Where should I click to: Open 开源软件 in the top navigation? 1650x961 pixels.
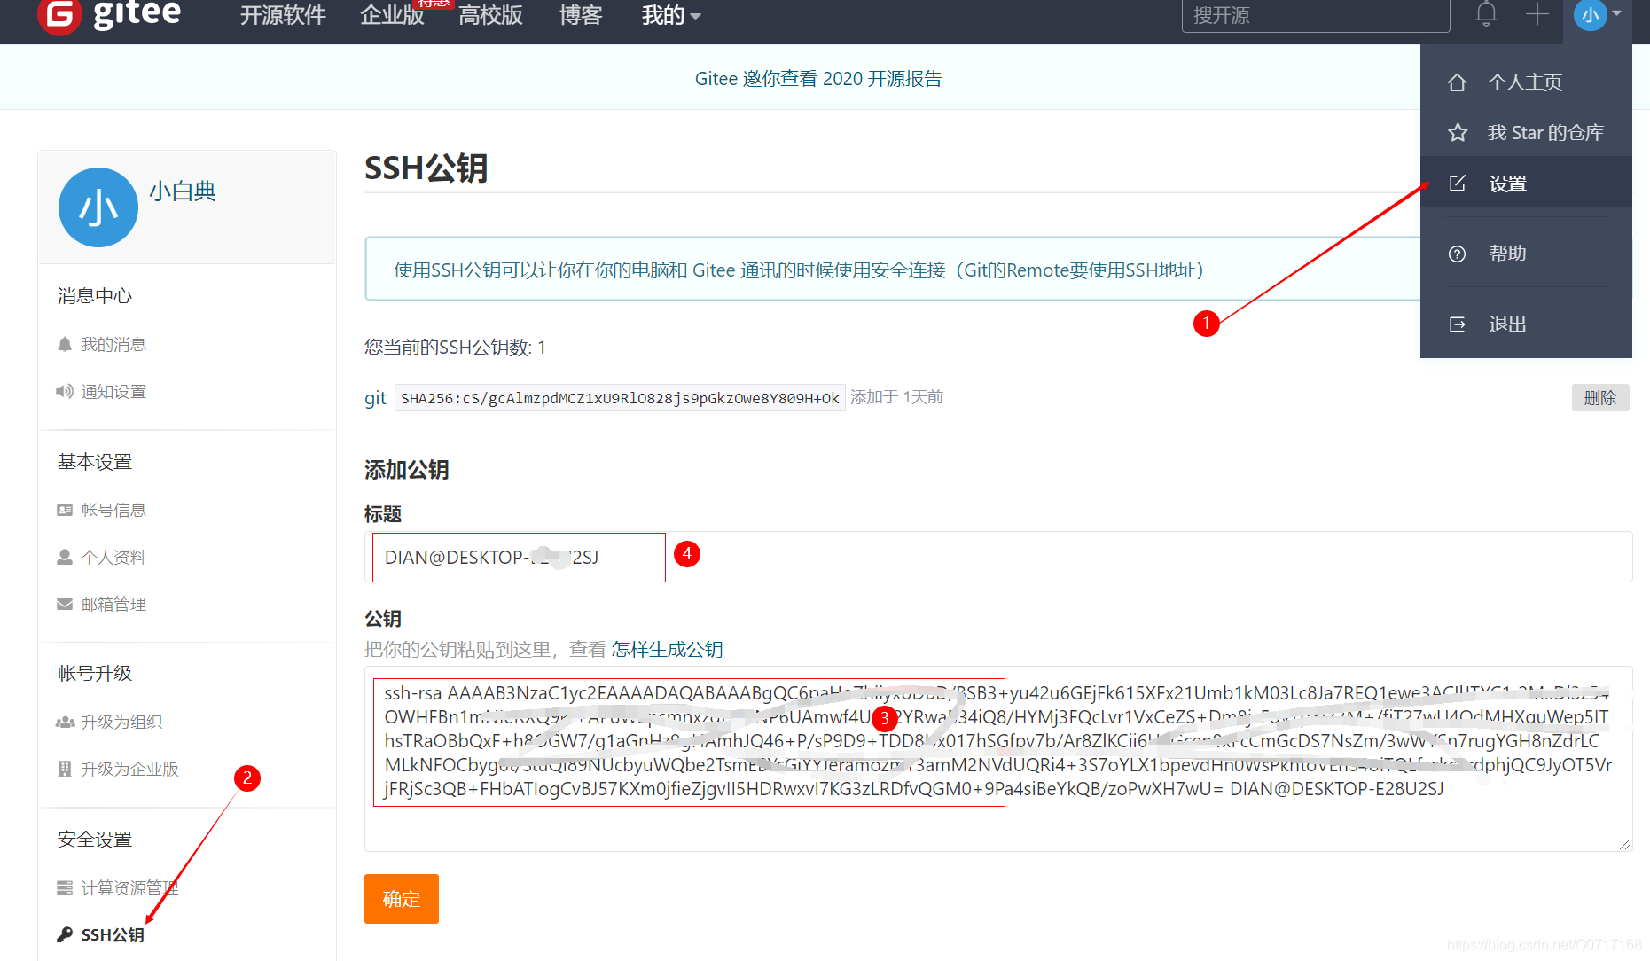coord(283,16)
